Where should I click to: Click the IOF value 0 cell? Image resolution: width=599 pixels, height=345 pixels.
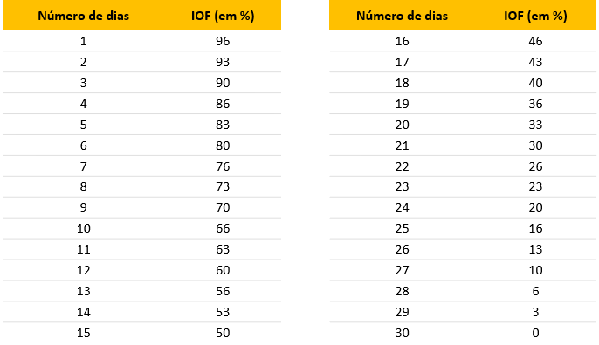click(x=535, y=333)
